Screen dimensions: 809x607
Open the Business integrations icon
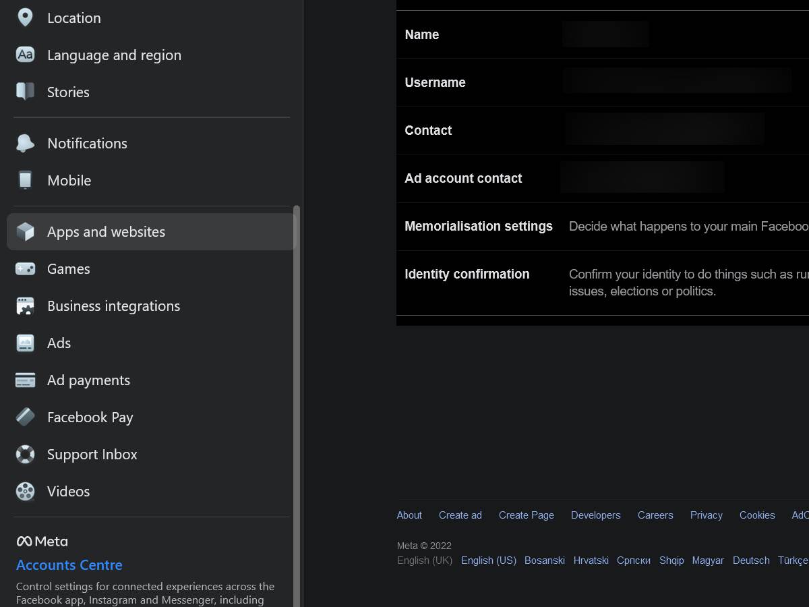[x=25, y=306]
